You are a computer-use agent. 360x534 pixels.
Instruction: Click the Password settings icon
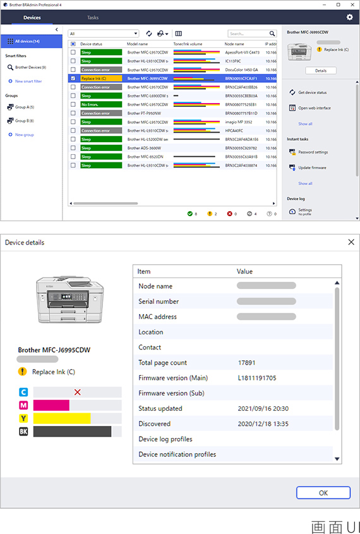[x=292, y=152]
